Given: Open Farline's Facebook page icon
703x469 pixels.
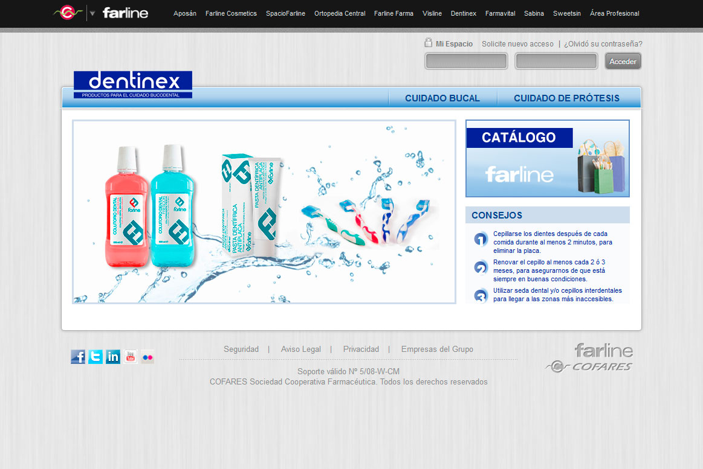Looking at the screenshot, I should [77, 356].
